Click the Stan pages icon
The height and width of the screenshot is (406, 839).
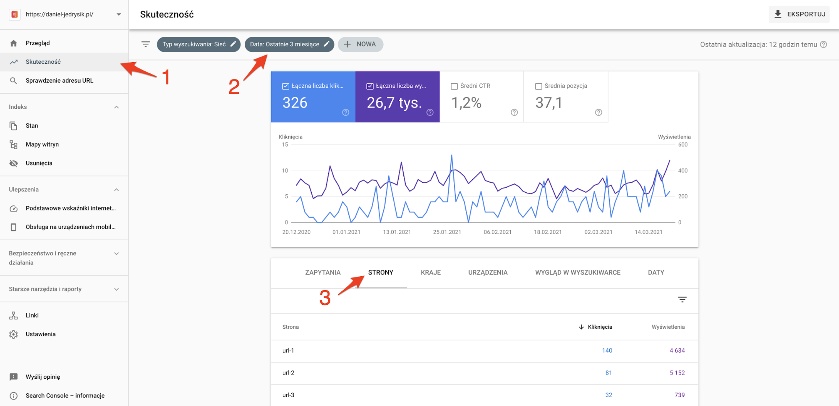tap(13, 126)
